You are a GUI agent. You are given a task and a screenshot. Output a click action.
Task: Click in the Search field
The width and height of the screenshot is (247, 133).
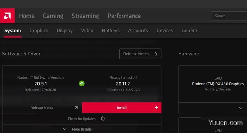(229, 16)
